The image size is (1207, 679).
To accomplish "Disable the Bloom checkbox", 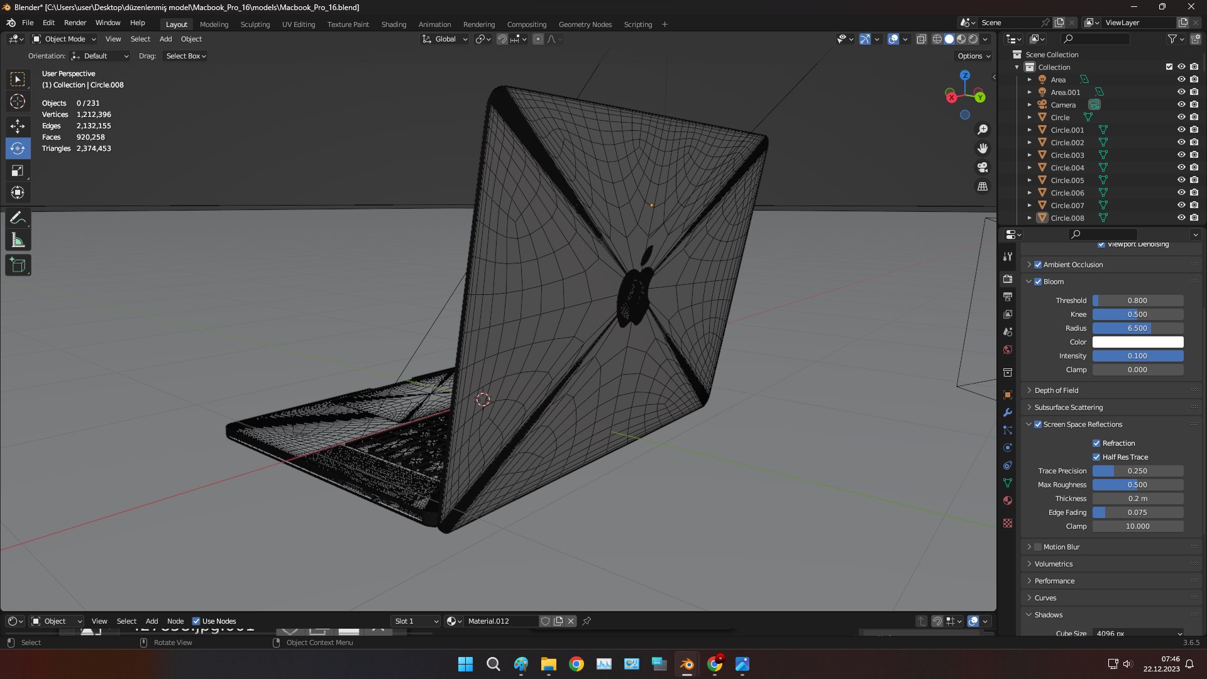I will pyautogui.click(x=1038, y=282).
